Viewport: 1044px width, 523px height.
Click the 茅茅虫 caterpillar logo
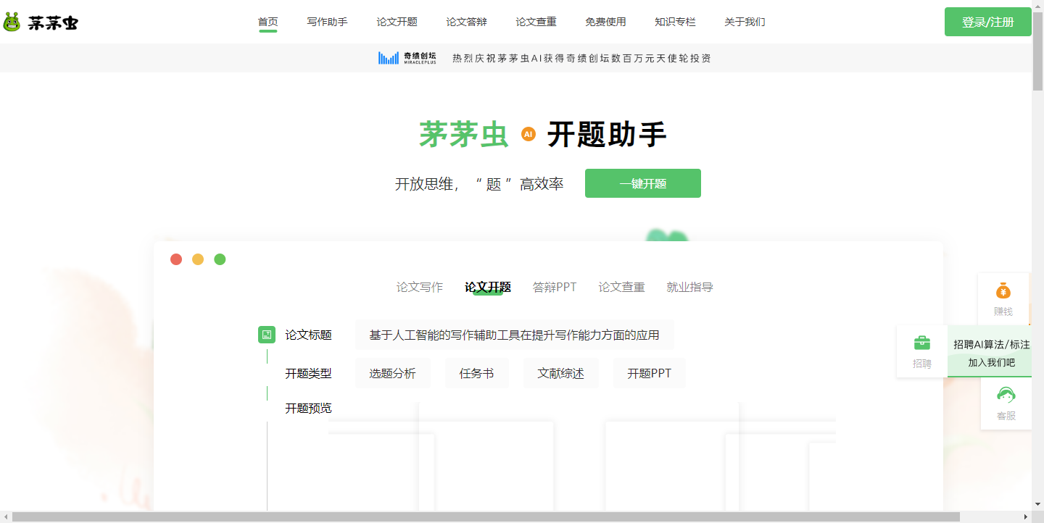click(41, 22)
